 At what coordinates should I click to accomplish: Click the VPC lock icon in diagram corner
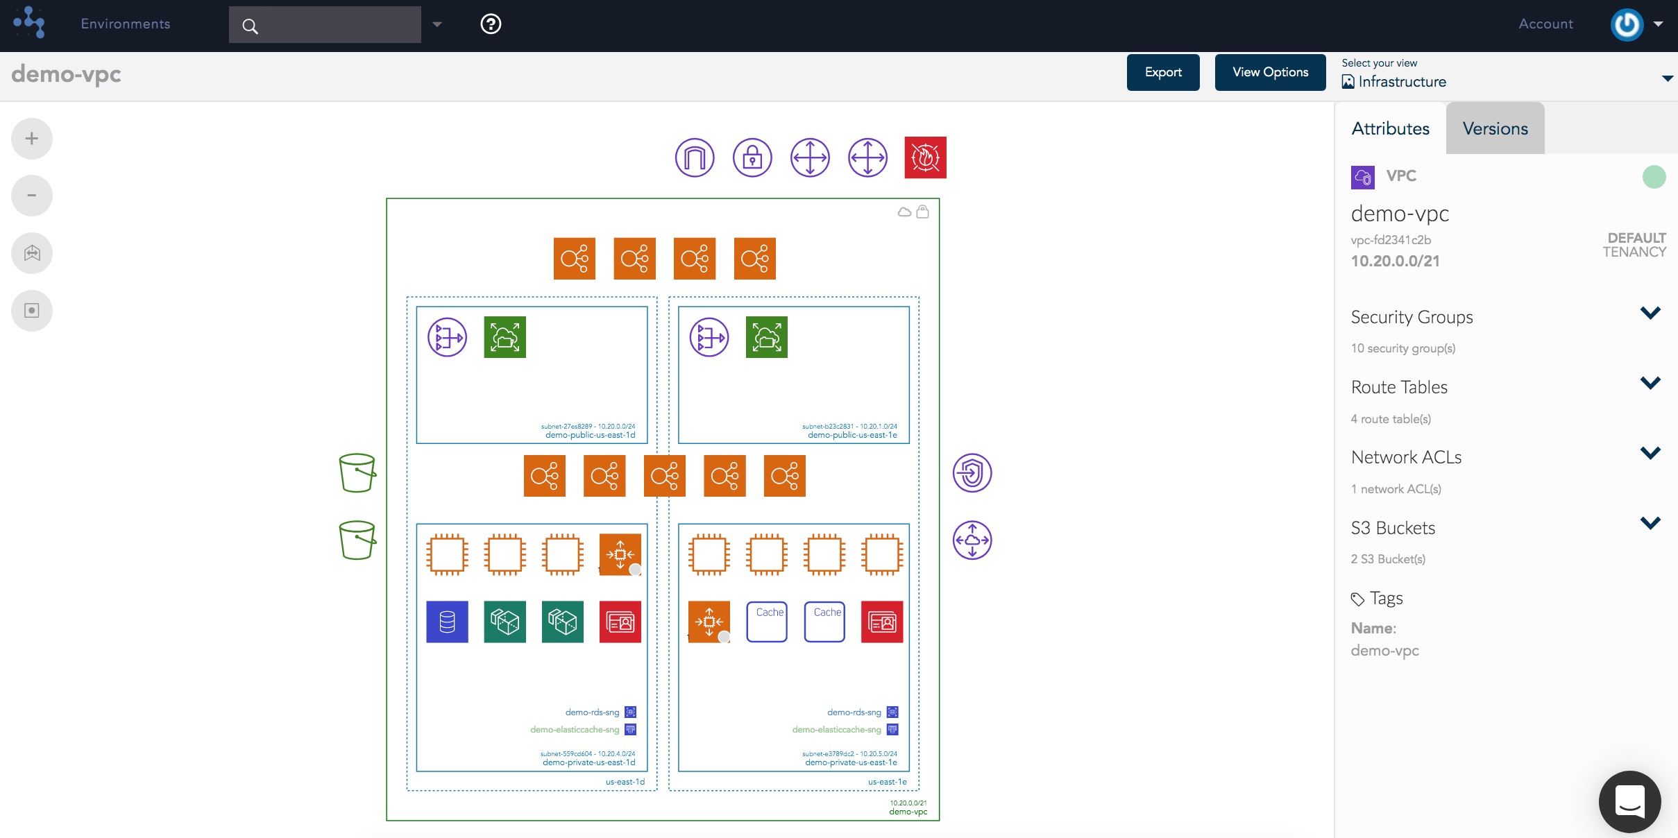coord(922,212)
